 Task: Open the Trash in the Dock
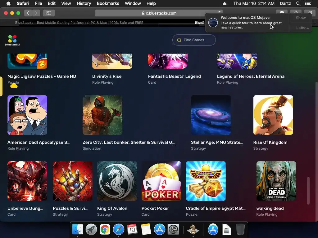pyautogui.click(x=240, y=229)
